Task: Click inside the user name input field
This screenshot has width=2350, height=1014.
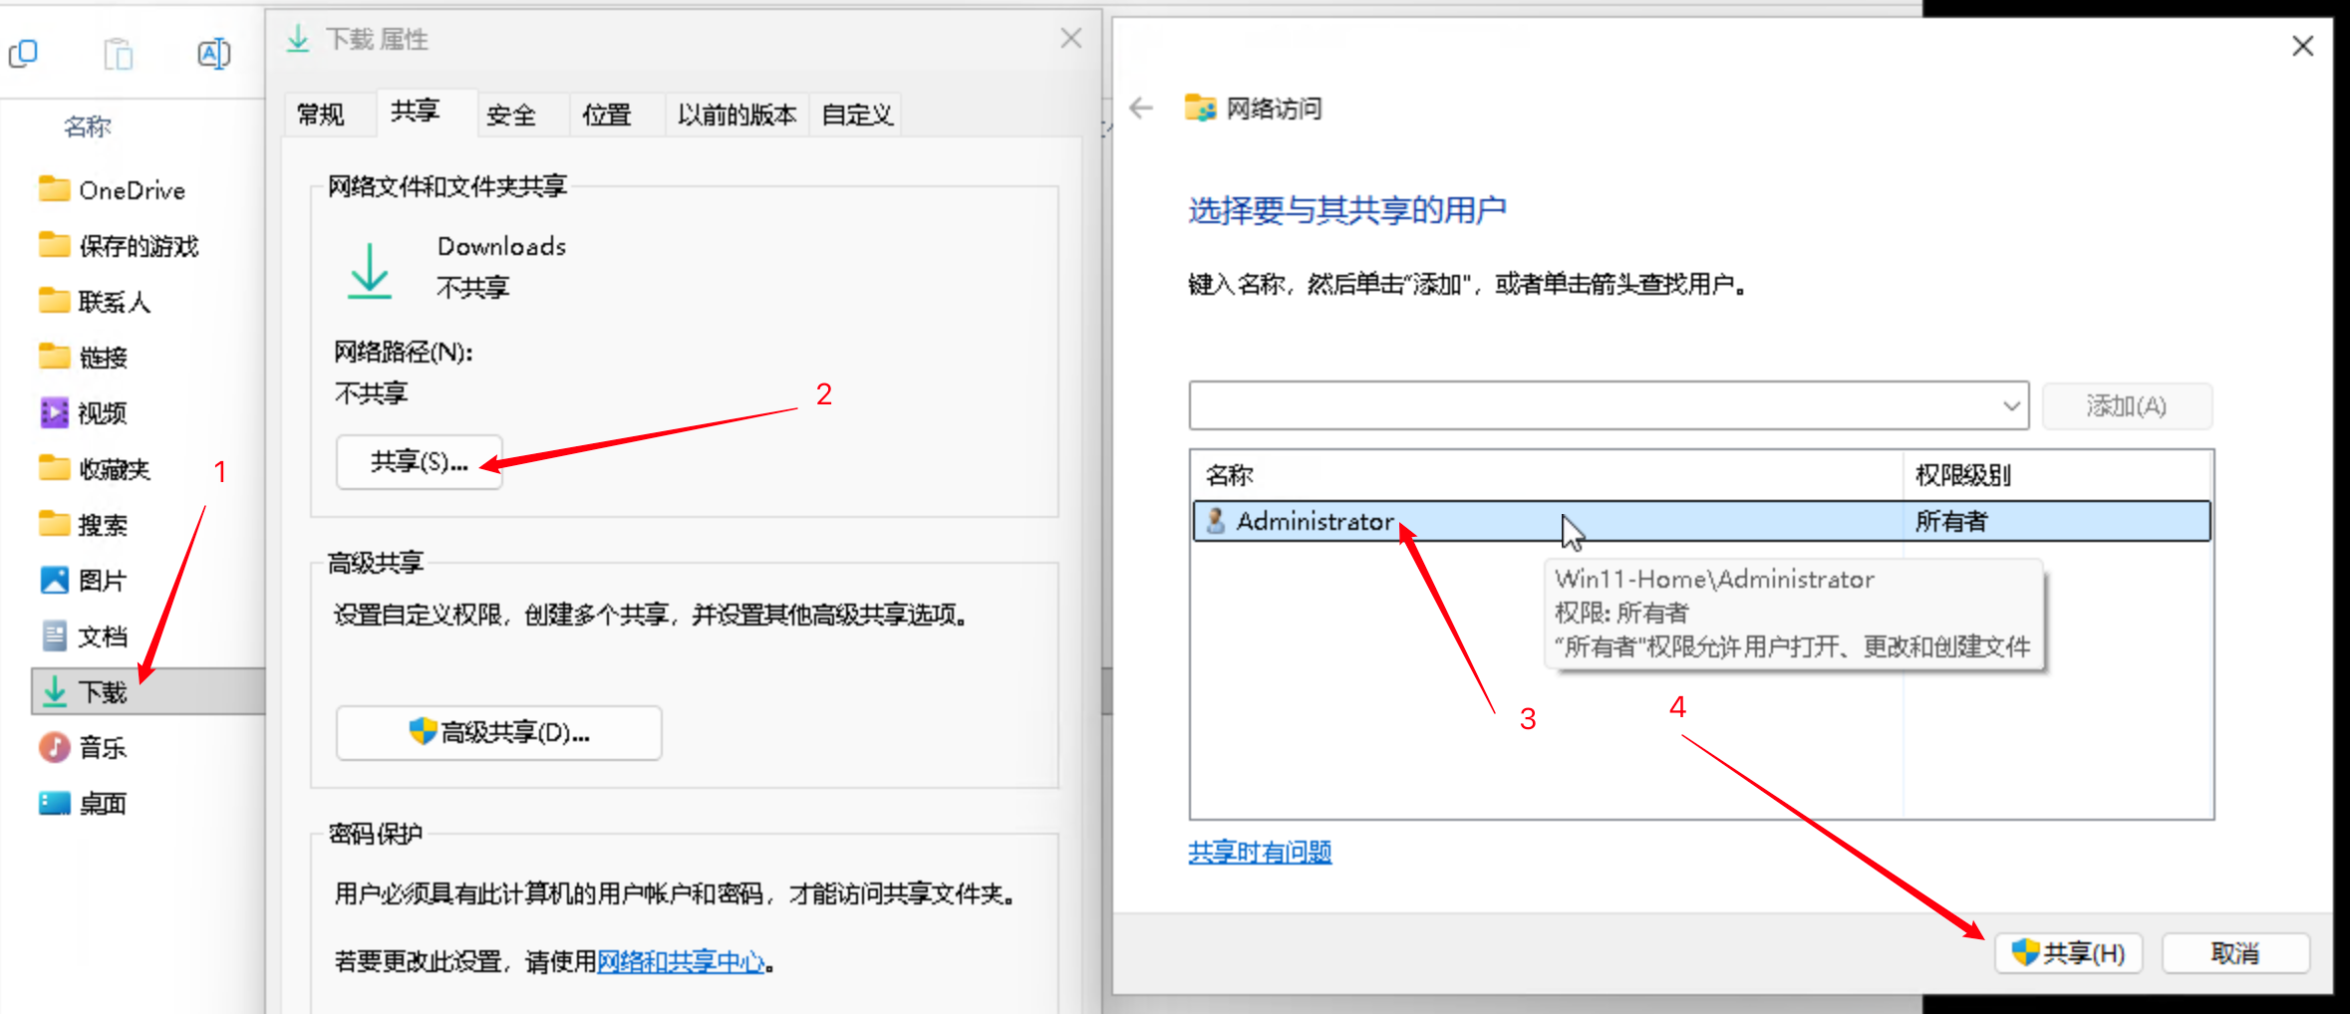Action: tap(1590, 406)
